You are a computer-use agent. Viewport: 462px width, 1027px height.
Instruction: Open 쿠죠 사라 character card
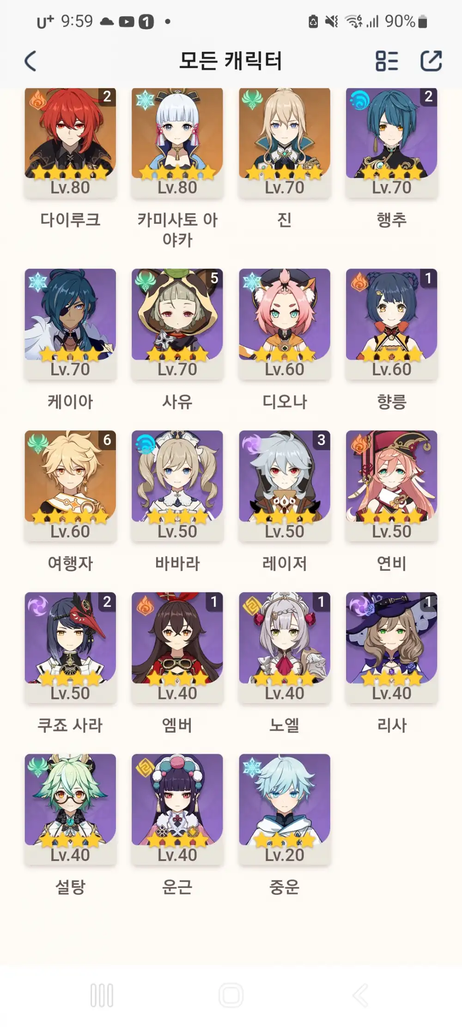pos(70,648)
